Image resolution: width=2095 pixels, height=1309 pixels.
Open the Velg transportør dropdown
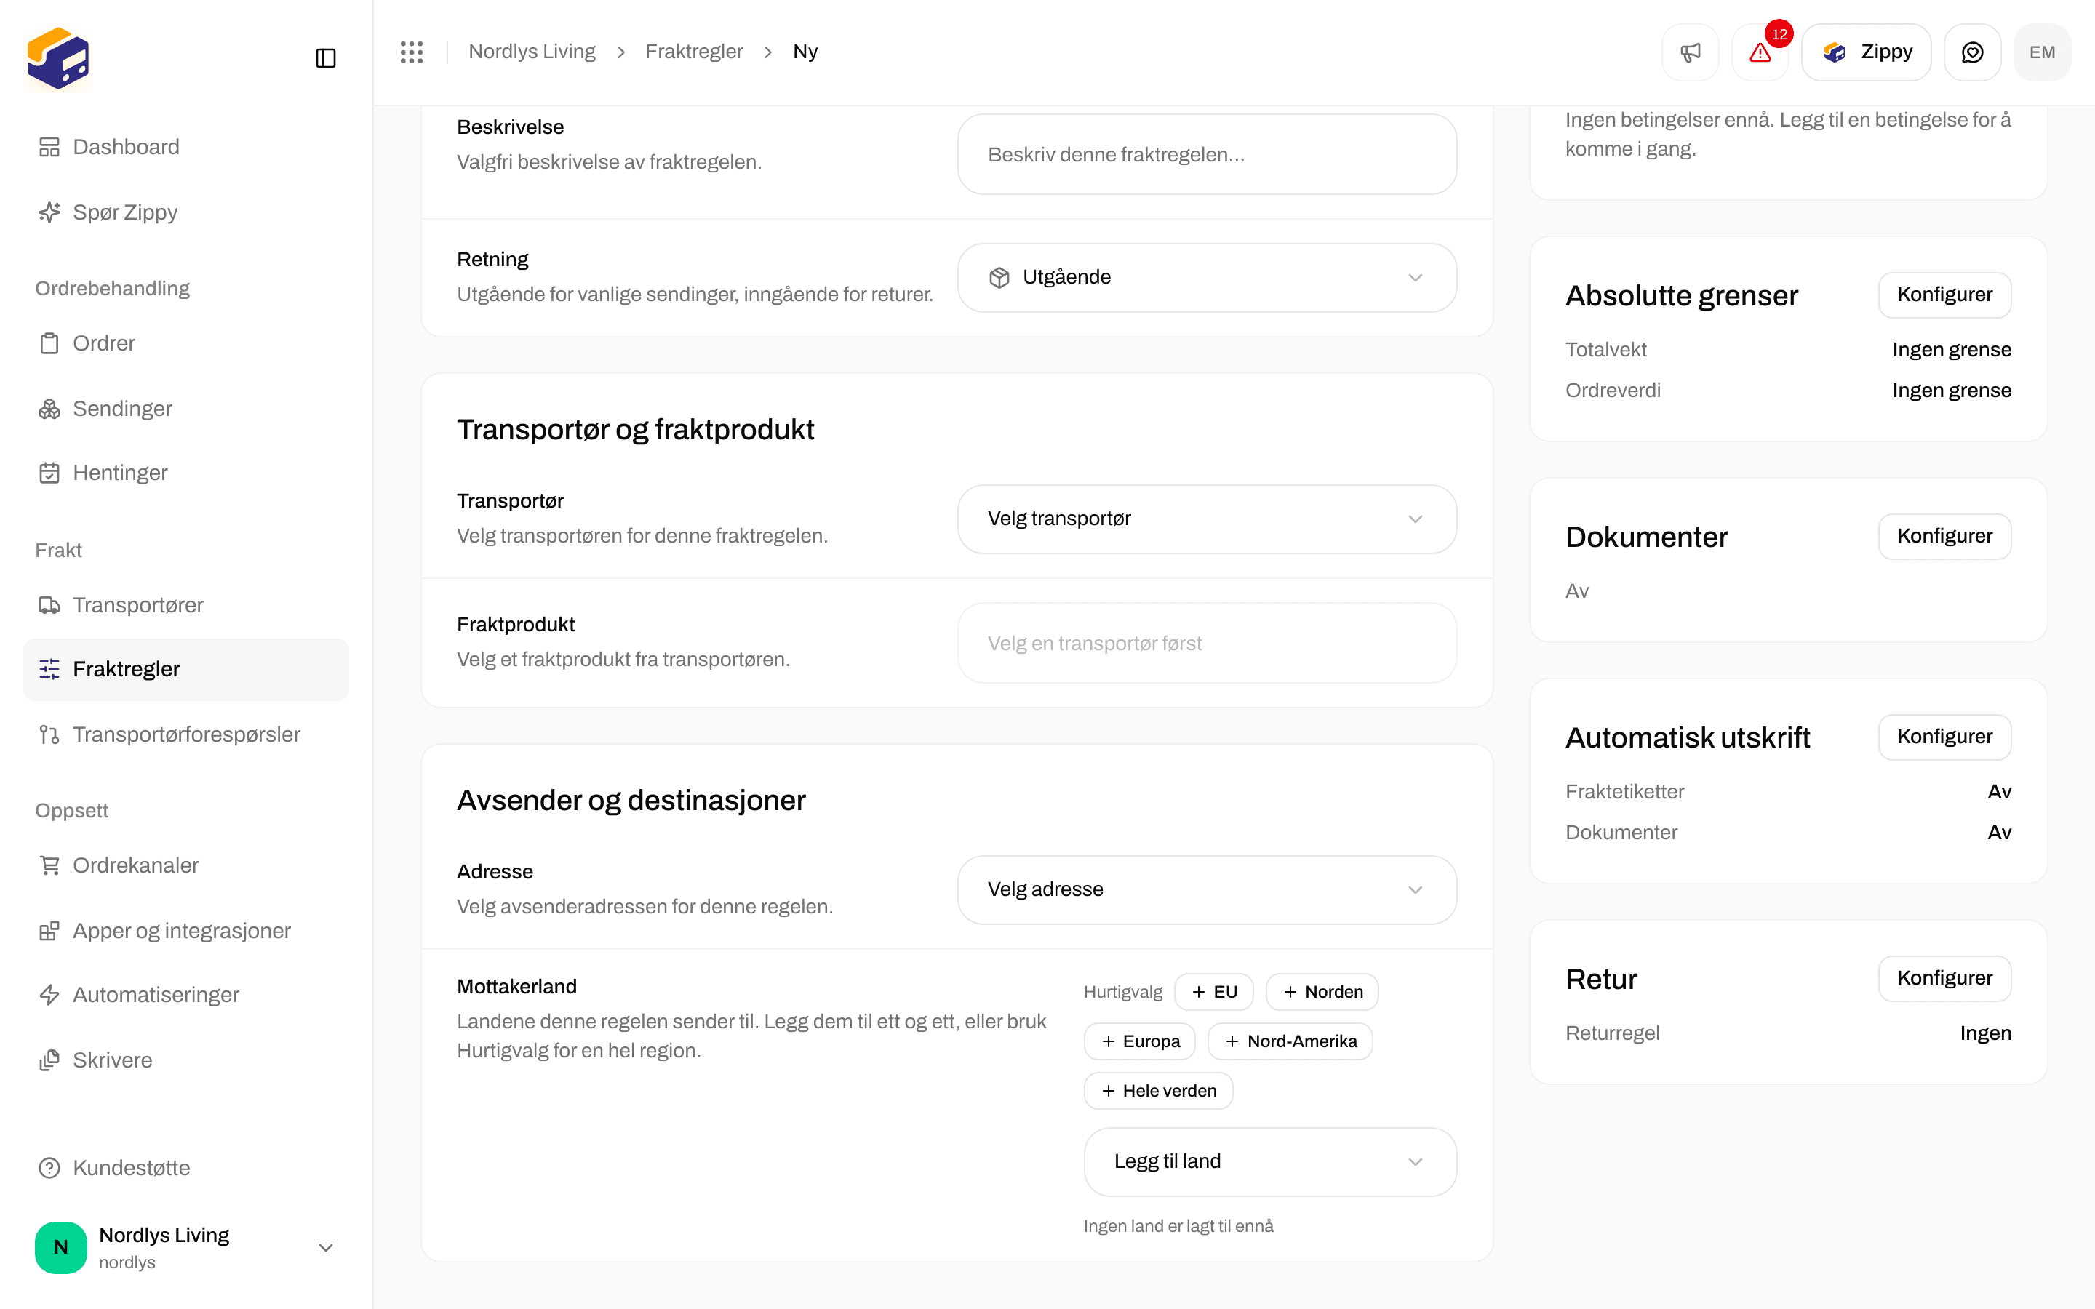pyautogui.click(x=1207, y=519)
